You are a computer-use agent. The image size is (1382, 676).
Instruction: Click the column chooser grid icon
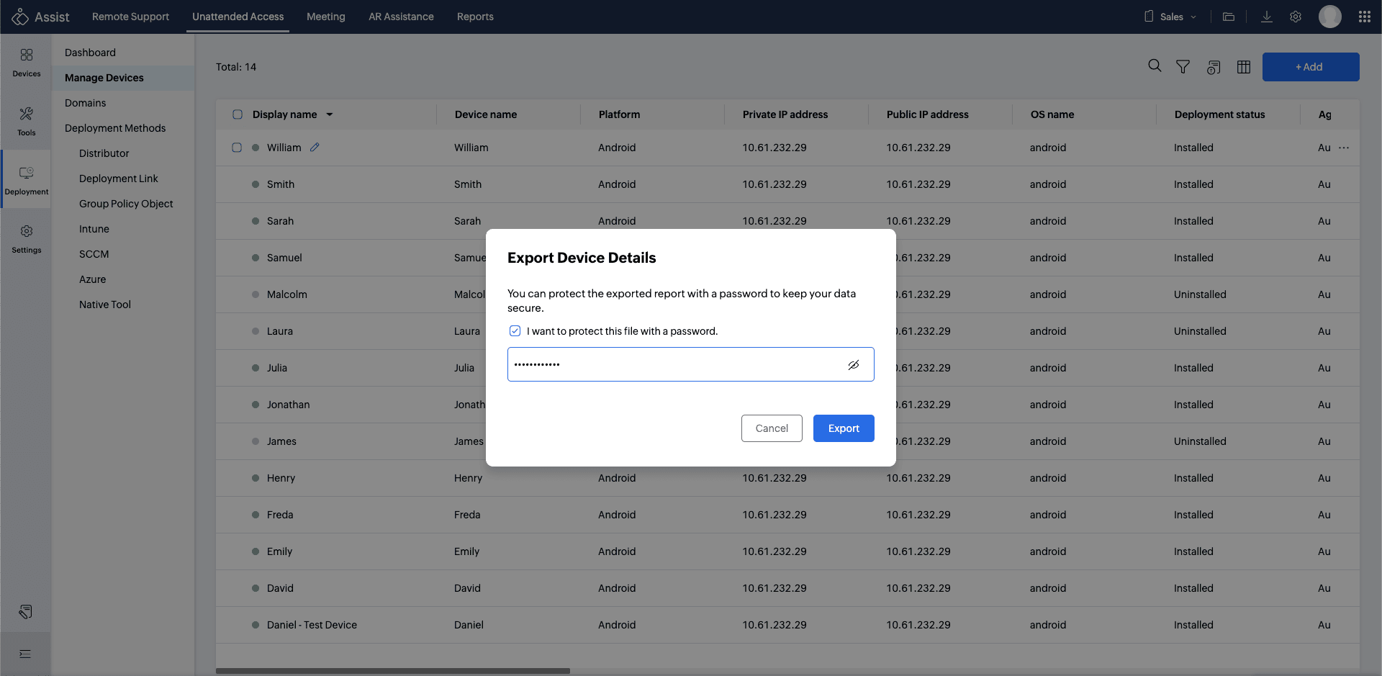pyautogui.click(x=1243, y=67)
